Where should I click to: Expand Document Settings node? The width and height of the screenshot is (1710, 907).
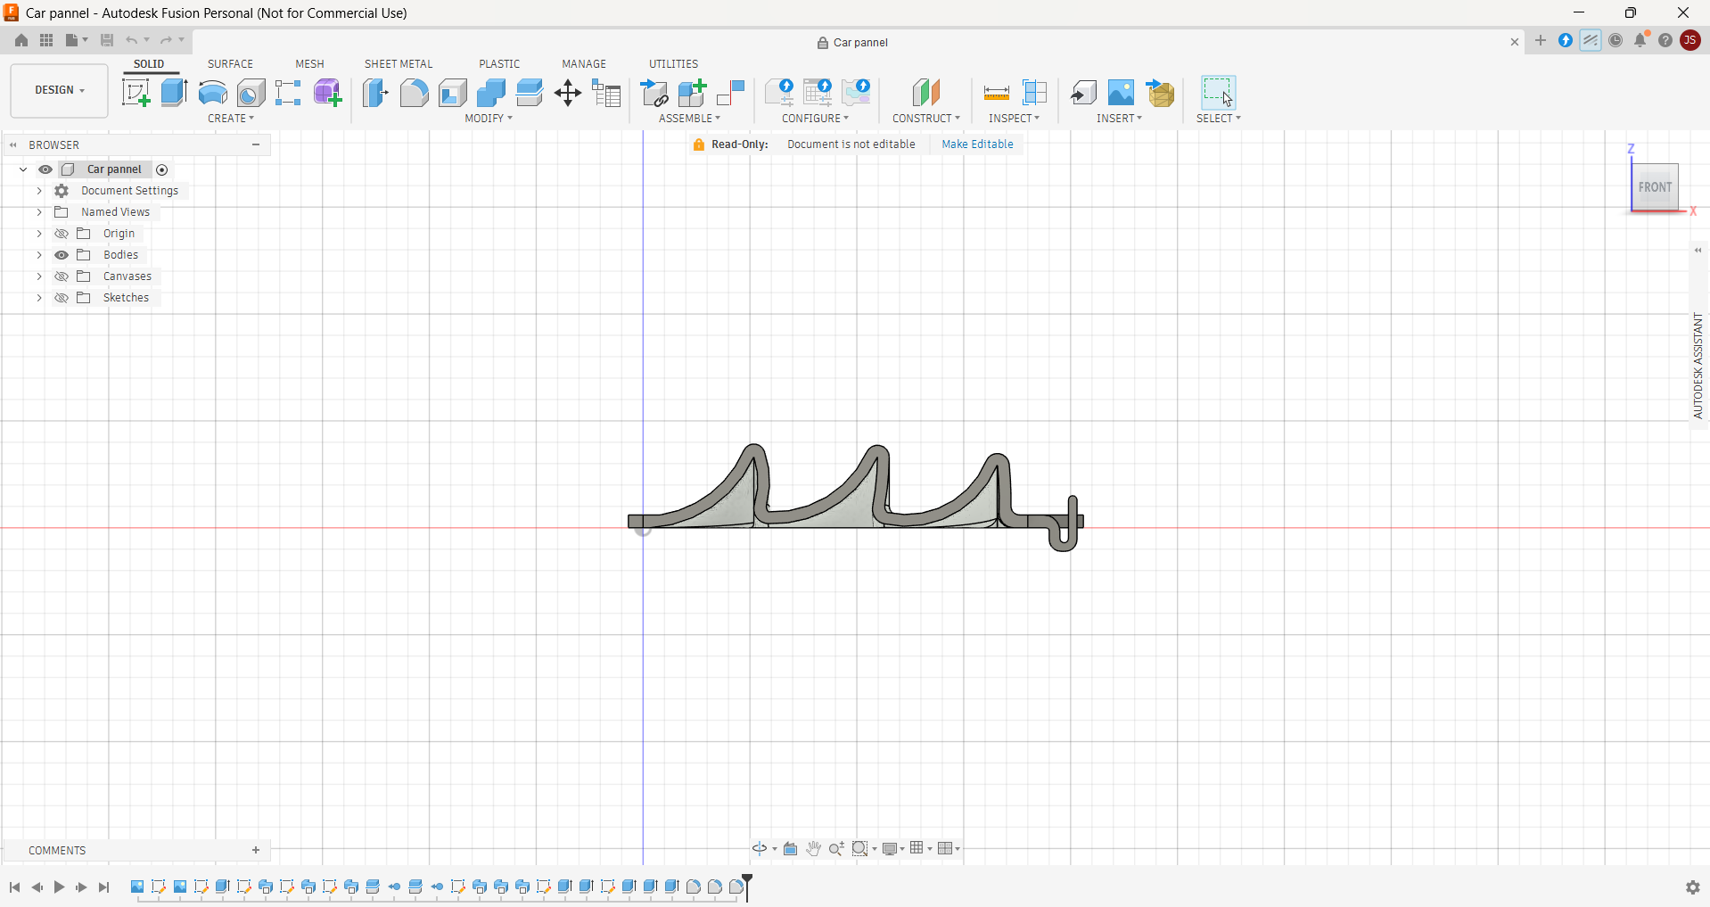coord(39,191)
